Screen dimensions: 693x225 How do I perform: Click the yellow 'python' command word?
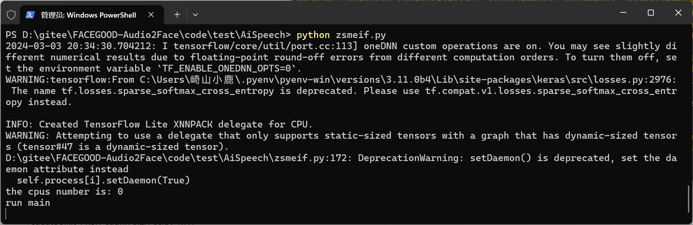pos(313,35)
